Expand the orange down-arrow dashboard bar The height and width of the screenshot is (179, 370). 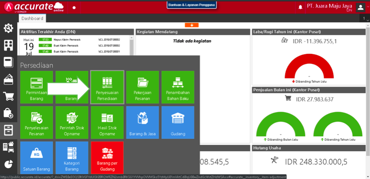[192, 25]
